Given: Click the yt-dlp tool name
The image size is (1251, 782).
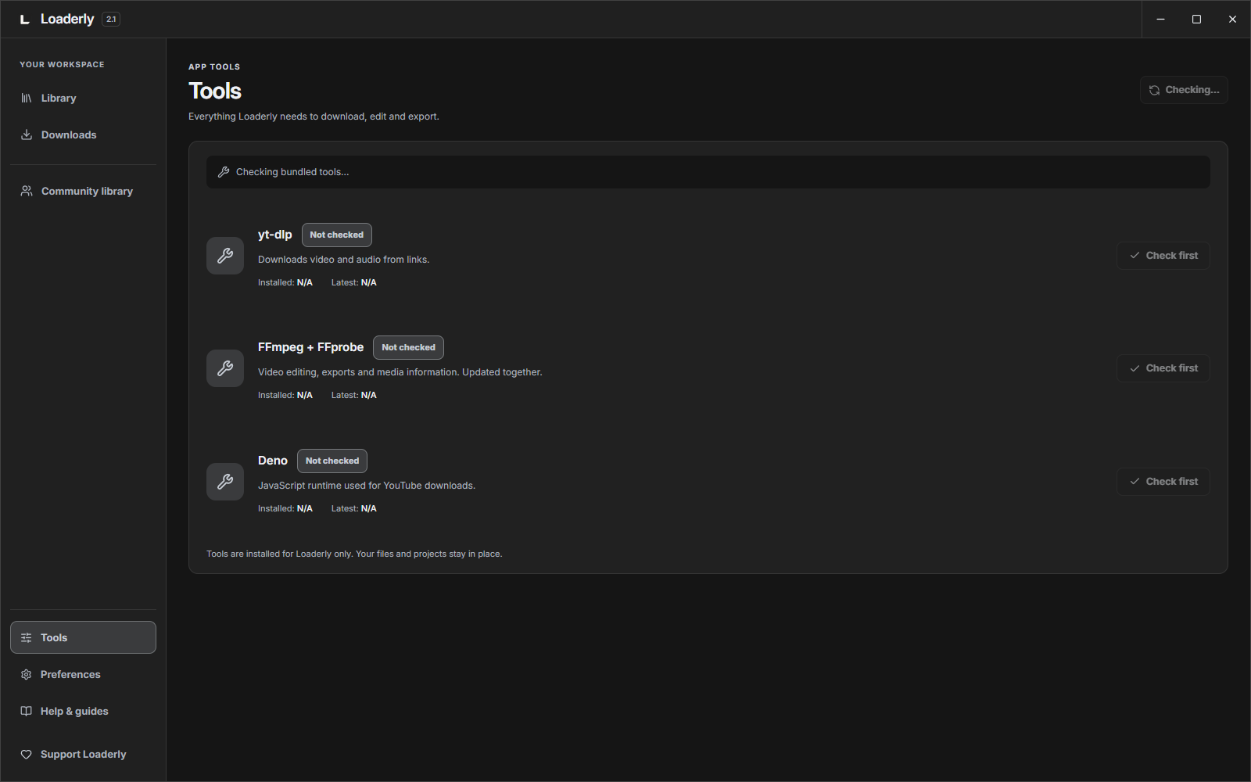Looking at the screenshot, I should pos(275,235).
